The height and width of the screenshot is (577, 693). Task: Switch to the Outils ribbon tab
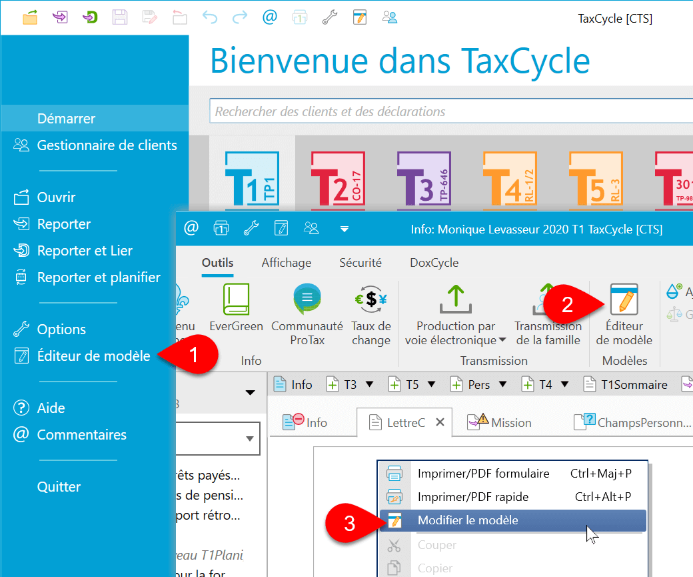(217, 263)
